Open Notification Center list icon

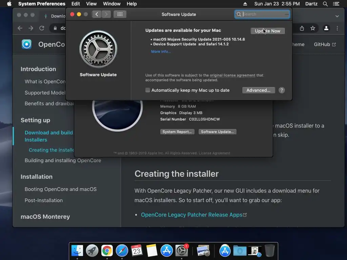tap(336, 4)
